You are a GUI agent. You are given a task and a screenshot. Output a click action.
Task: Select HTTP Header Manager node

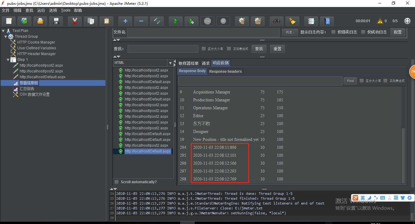click(33, 54)
